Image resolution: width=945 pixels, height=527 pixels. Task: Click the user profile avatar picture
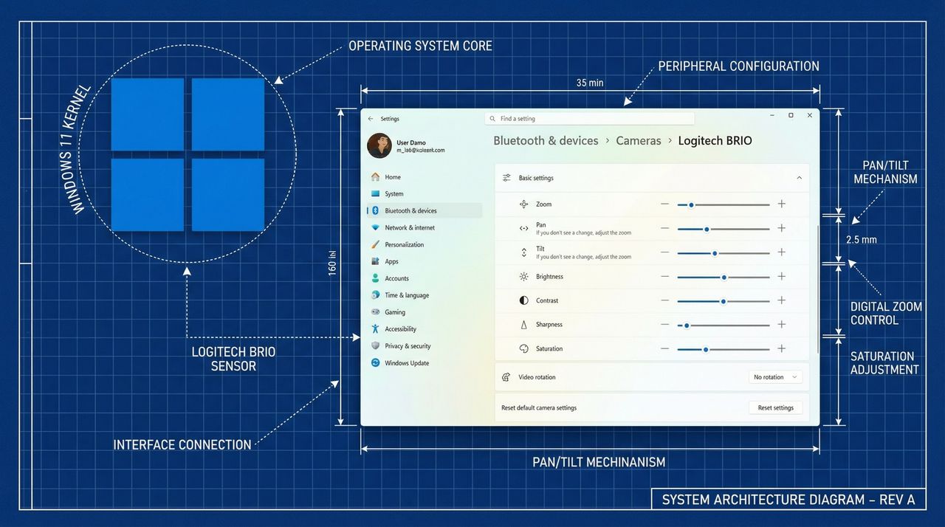coord(379,145)
